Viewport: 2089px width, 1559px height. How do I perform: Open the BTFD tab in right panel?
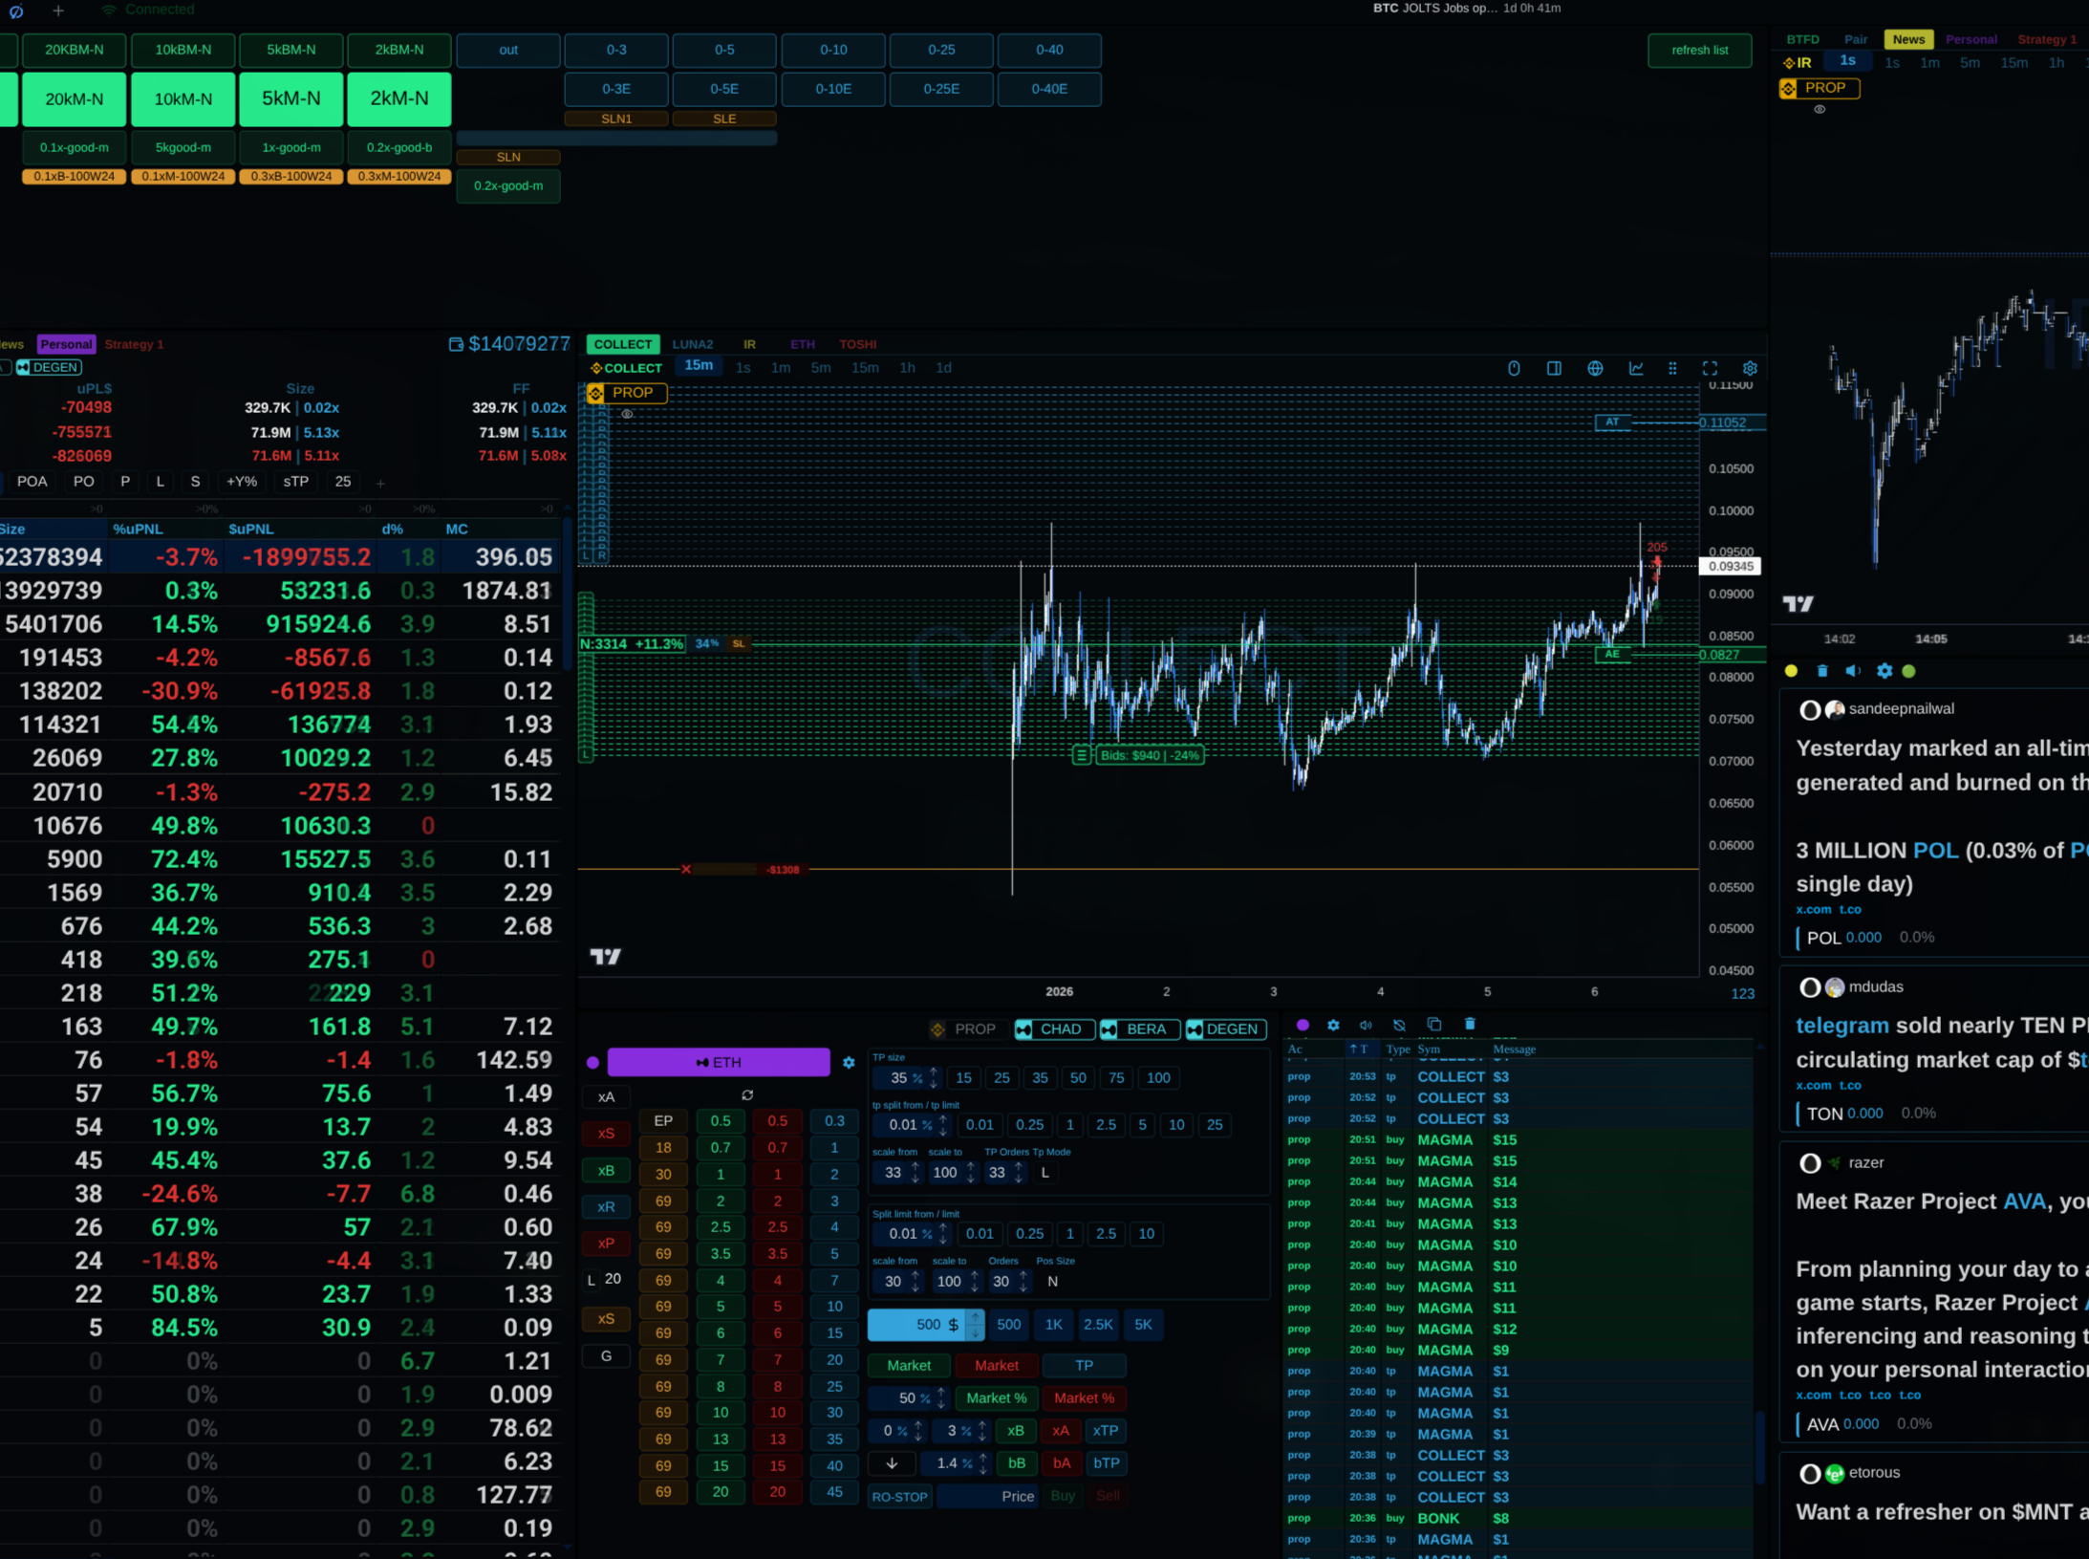tap(1802, 39)
